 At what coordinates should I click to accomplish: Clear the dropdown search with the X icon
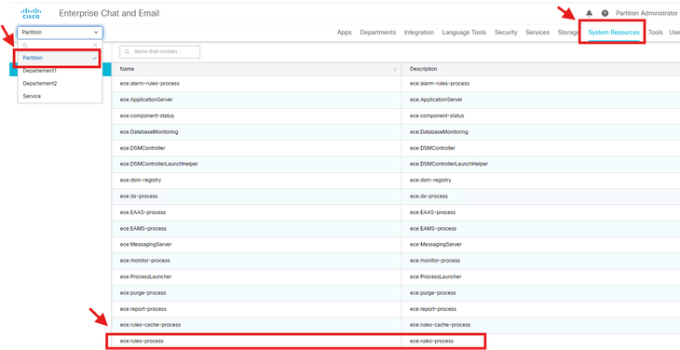[95, 45]
